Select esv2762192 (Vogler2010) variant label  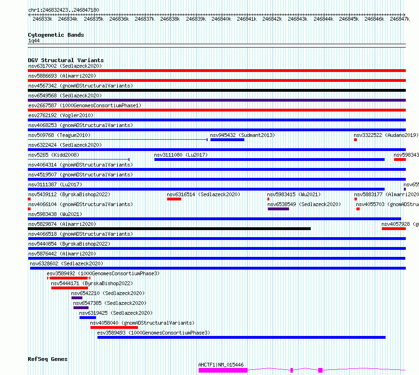tap(61, 115)
